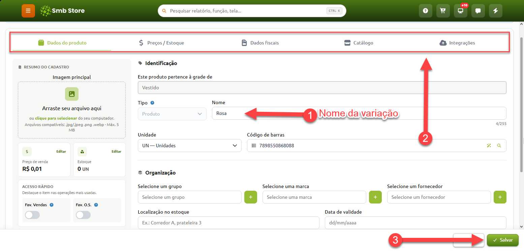Switch to the Preços / Estoque tab
Viewport: 524px width, 251px height.
[161, 43]
